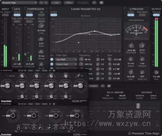
Task: Click the Low Cut knob in EQ45 window
Action: click(8, 86)
